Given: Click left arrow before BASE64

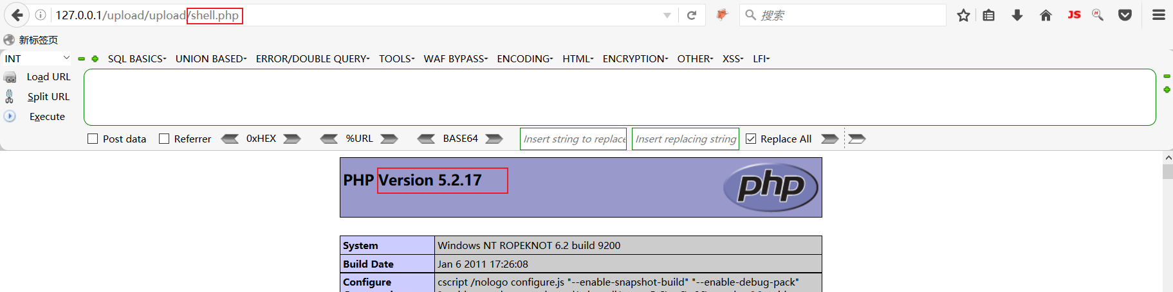Looking at the screenshot, I should point(426,139).
